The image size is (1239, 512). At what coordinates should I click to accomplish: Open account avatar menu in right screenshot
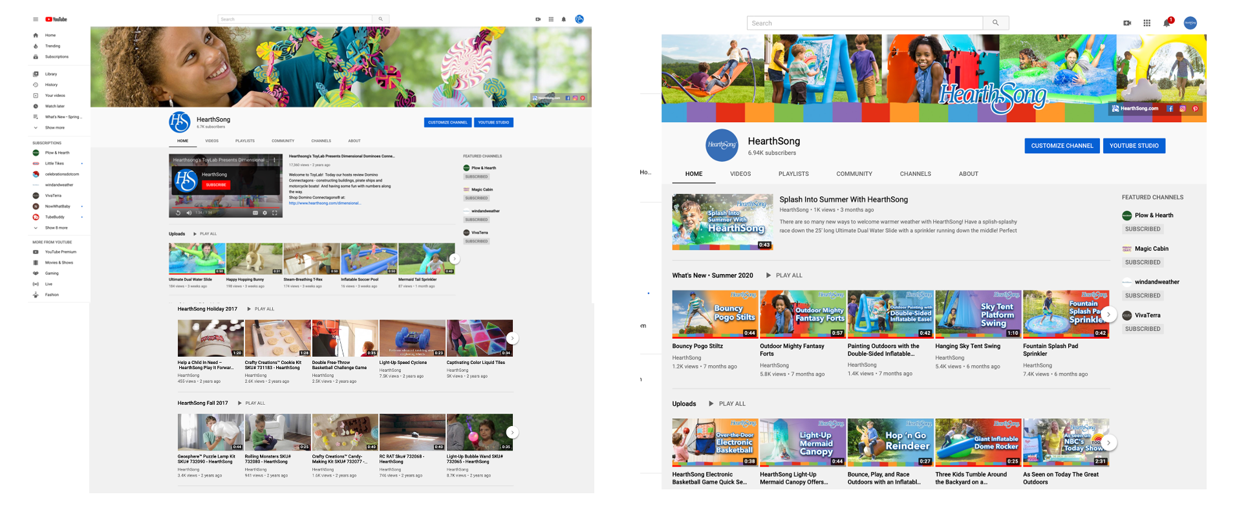click(1191, 23)
